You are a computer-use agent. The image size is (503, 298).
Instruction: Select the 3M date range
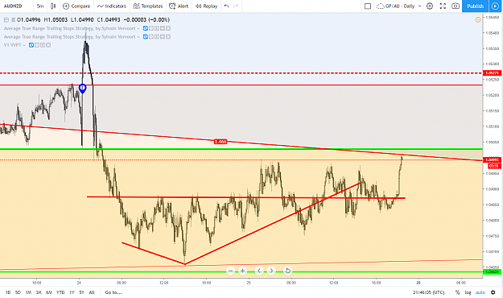pyautogui.click(x=39, y=292)
